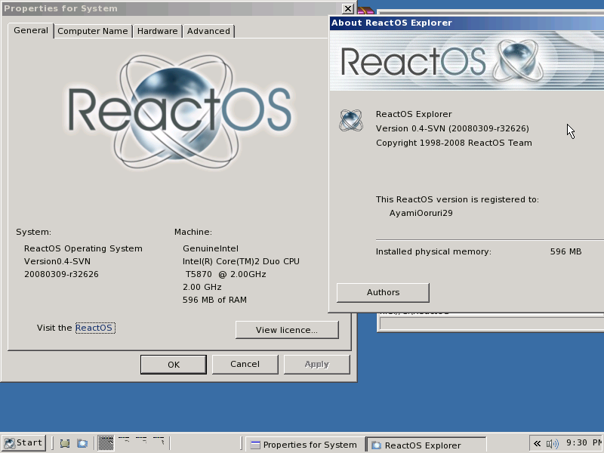Open the Start menu
Screen dimensions: 604x453
pos(24,443)
